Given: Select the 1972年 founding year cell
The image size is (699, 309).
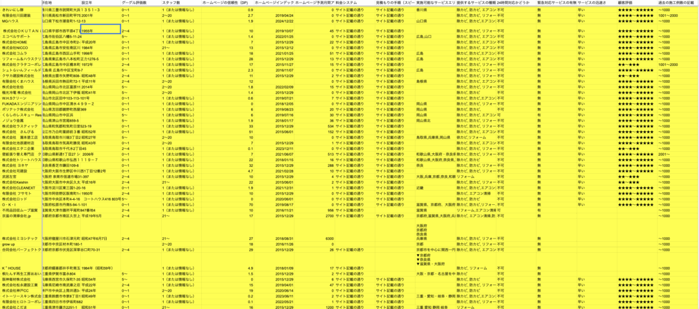Looking at the screenshot, I should (x=101, y=65).
